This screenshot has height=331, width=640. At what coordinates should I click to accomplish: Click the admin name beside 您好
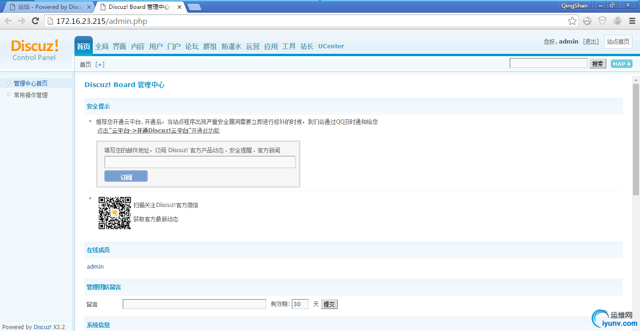(x=569, y=42)
